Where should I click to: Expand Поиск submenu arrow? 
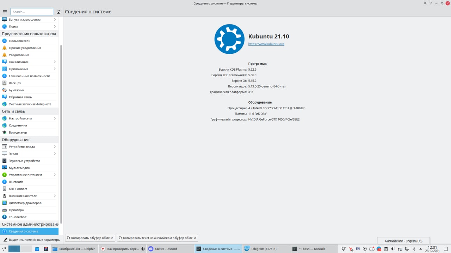pyautogui.click(x=55, y=26)
